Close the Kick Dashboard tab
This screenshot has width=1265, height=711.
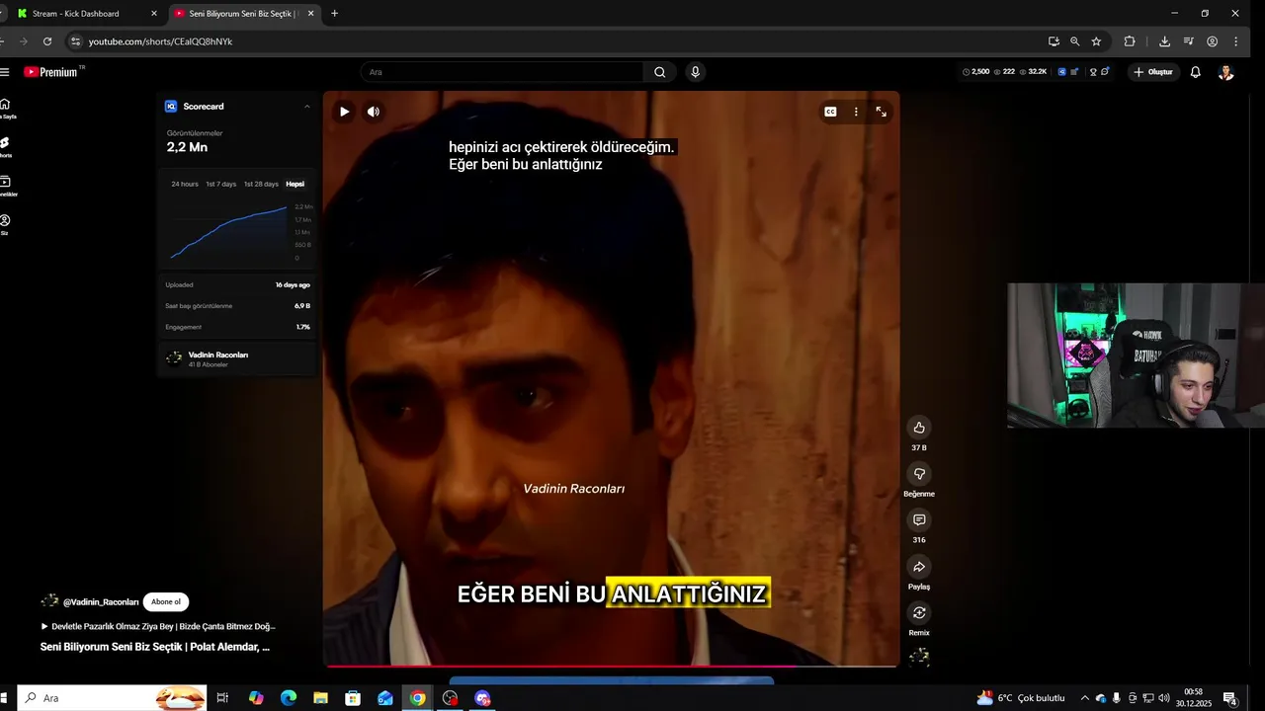coord(153,14)
